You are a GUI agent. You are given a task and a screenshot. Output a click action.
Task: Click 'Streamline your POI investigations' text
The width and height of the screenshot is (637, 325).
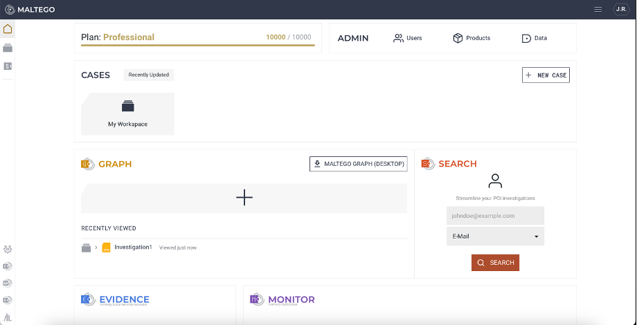pos(495,198)
